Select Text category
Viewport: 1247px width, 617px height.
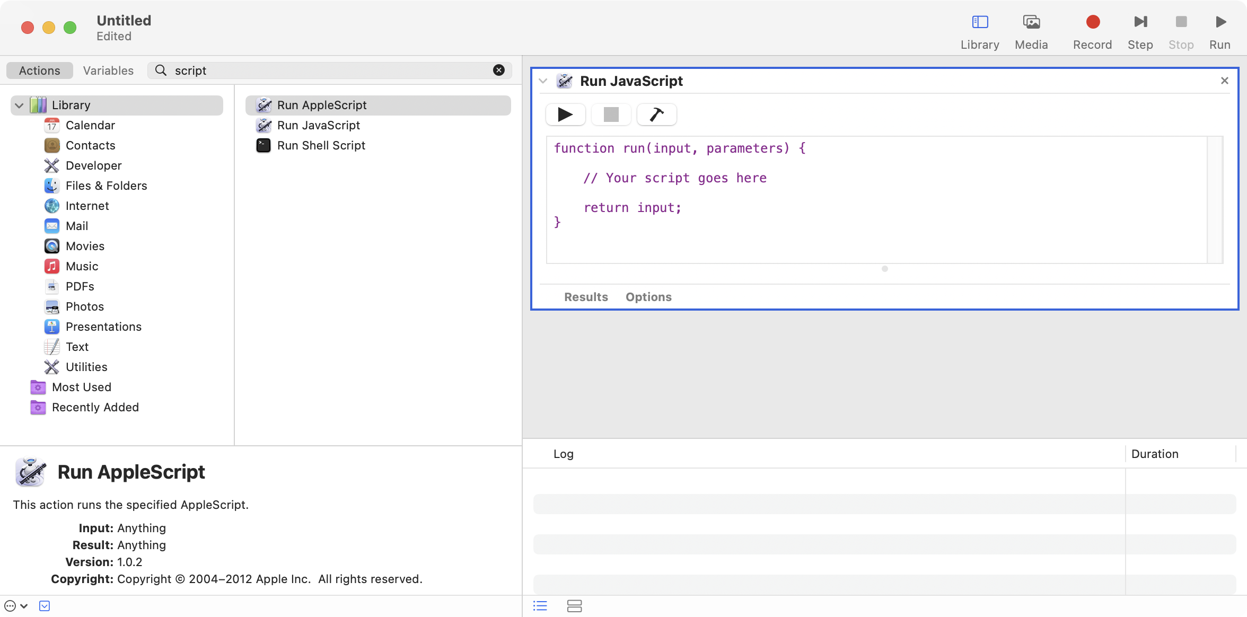tap(77, 347)
